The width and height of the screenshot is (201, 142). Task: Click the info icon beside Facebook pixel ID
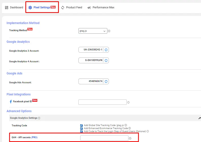click(128, 102)
